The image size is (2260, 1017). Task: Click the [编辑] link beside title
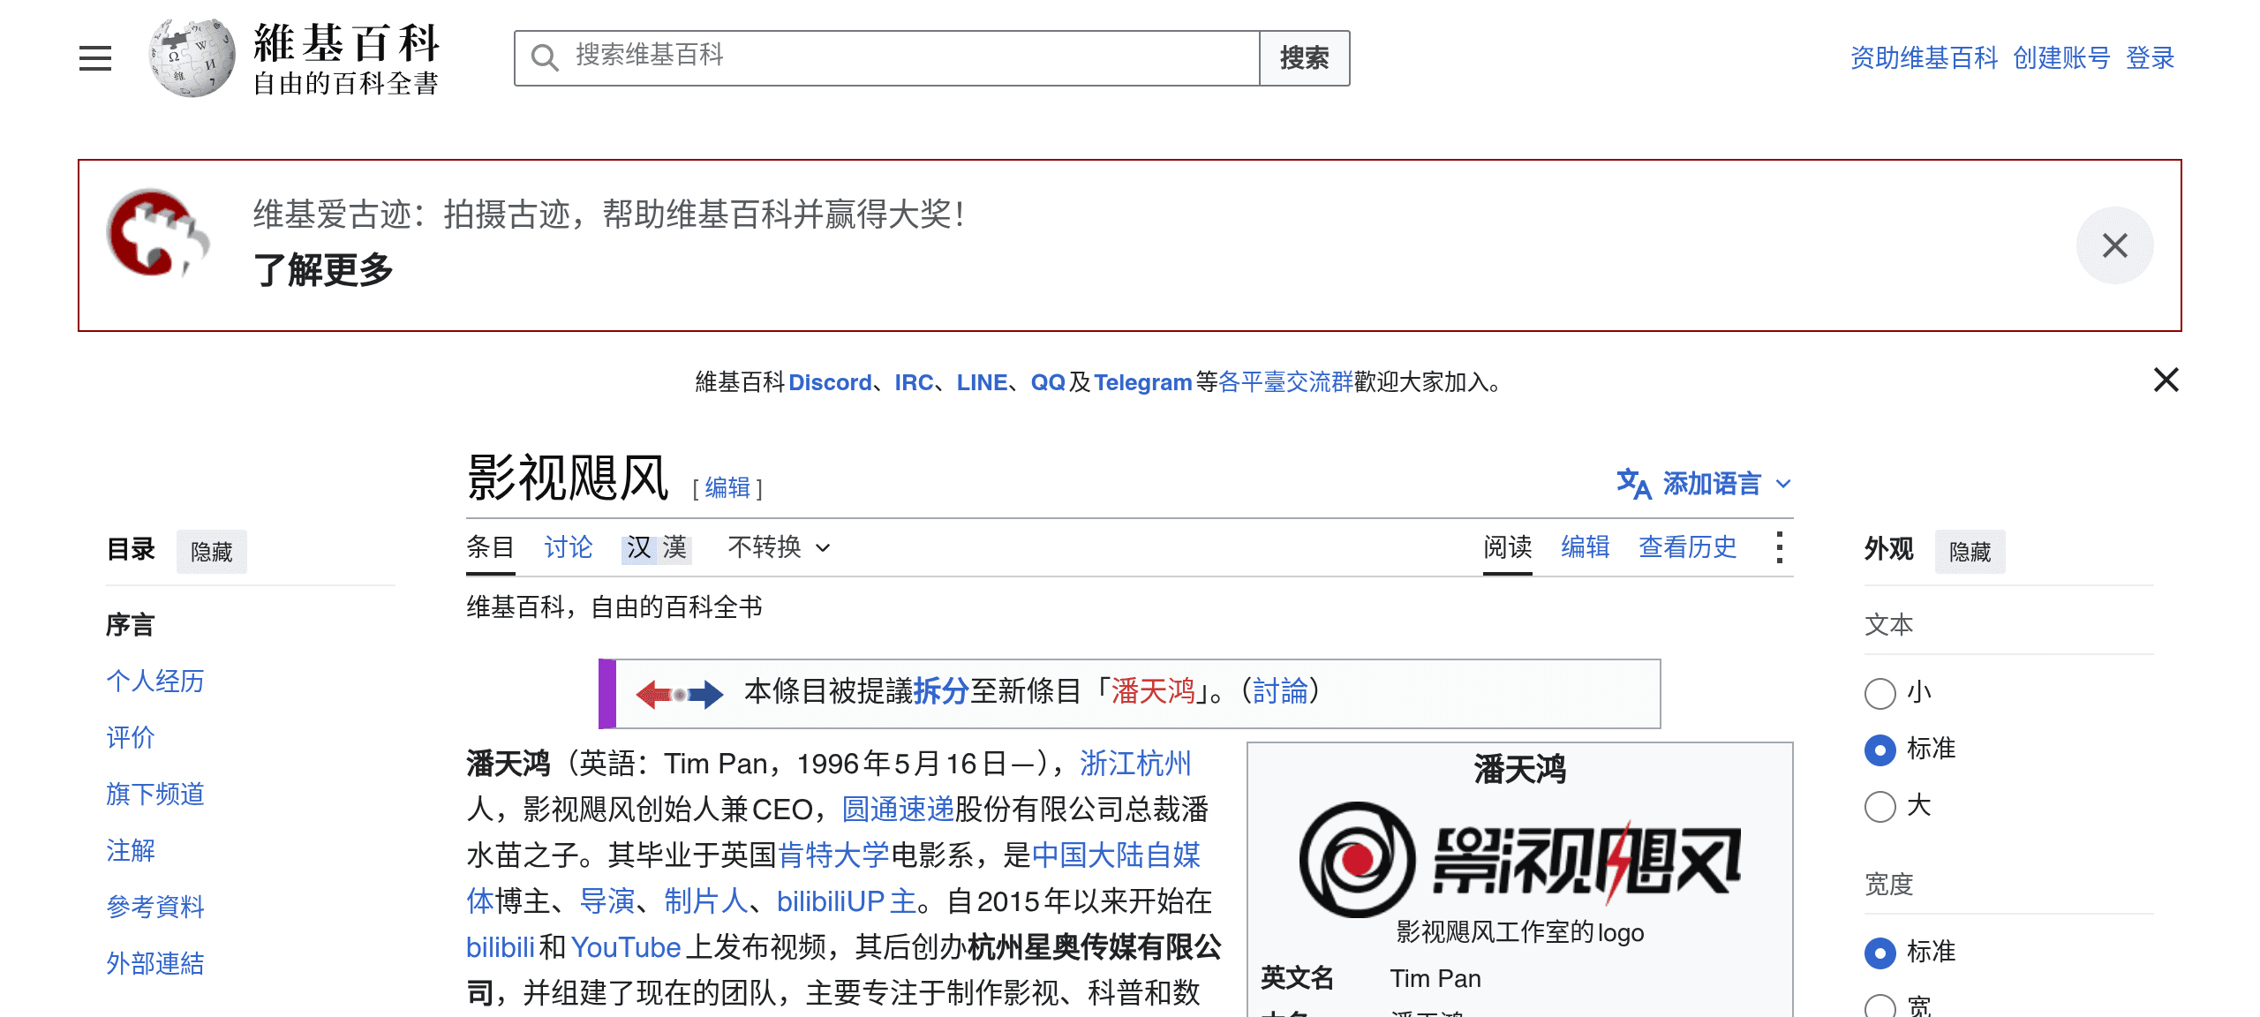(x=727, y=487)
